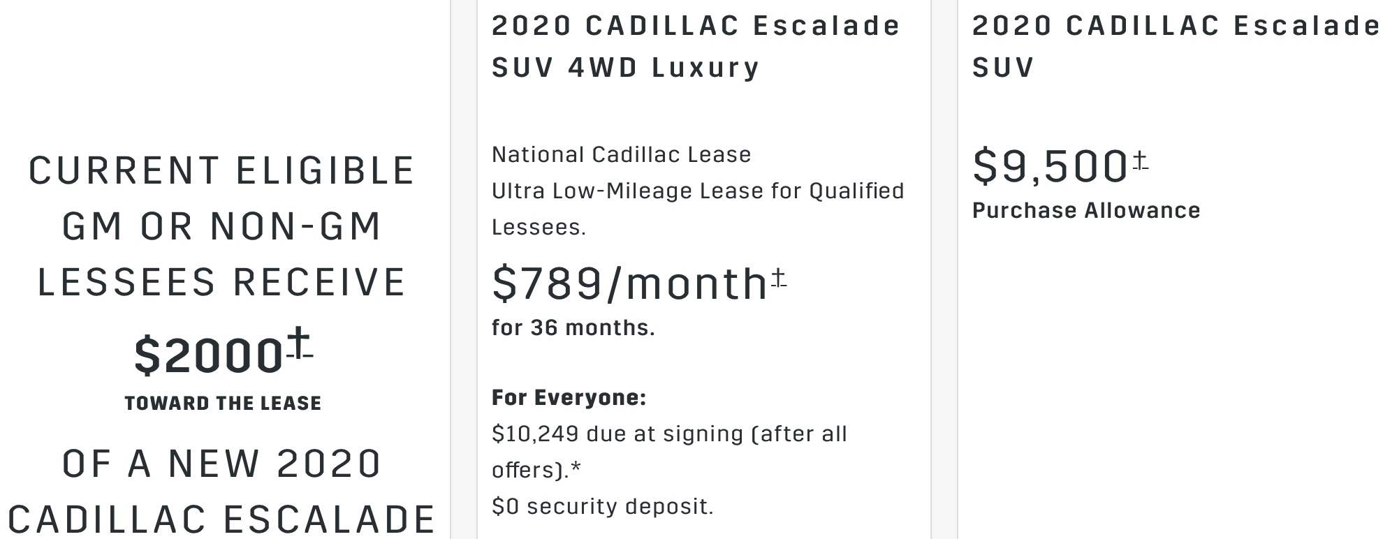Click the 'TOWARD THE LEASE' caption
Screen dimensions: 1383x539
click(223, 404)
